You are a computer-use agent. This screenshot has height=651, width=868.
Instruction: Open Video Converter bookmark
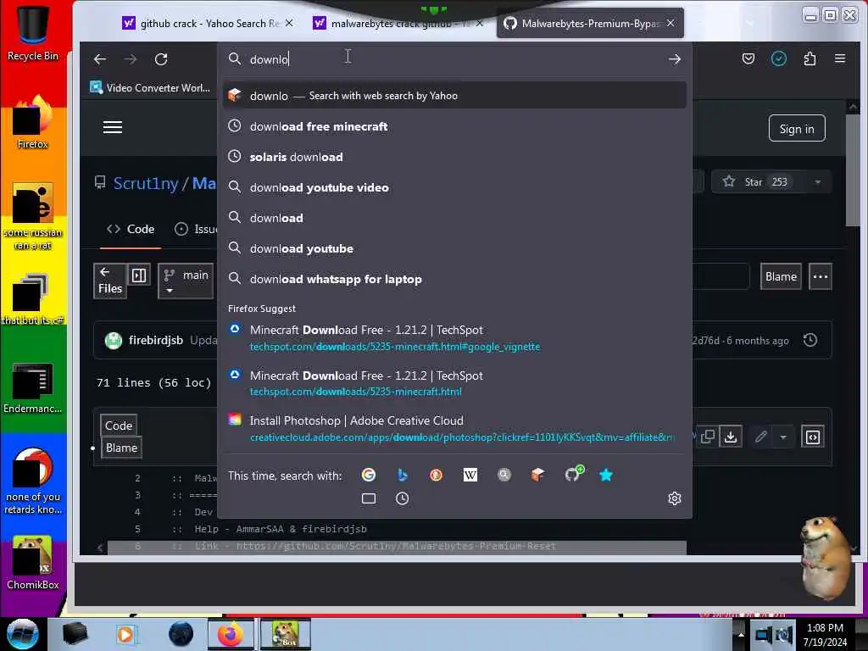coord(150,87)
